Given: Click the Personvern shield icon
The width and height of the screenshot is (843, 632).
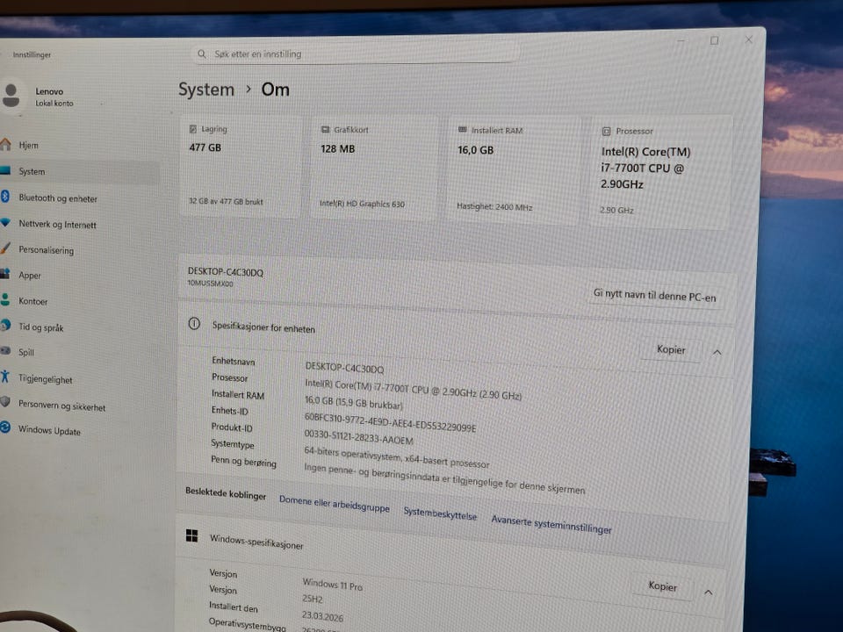Looking at the screenshot, I should tap(5, 401).
